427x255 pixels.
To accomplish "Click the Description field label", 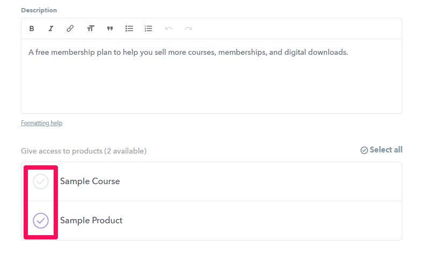I will click(39, 10).
